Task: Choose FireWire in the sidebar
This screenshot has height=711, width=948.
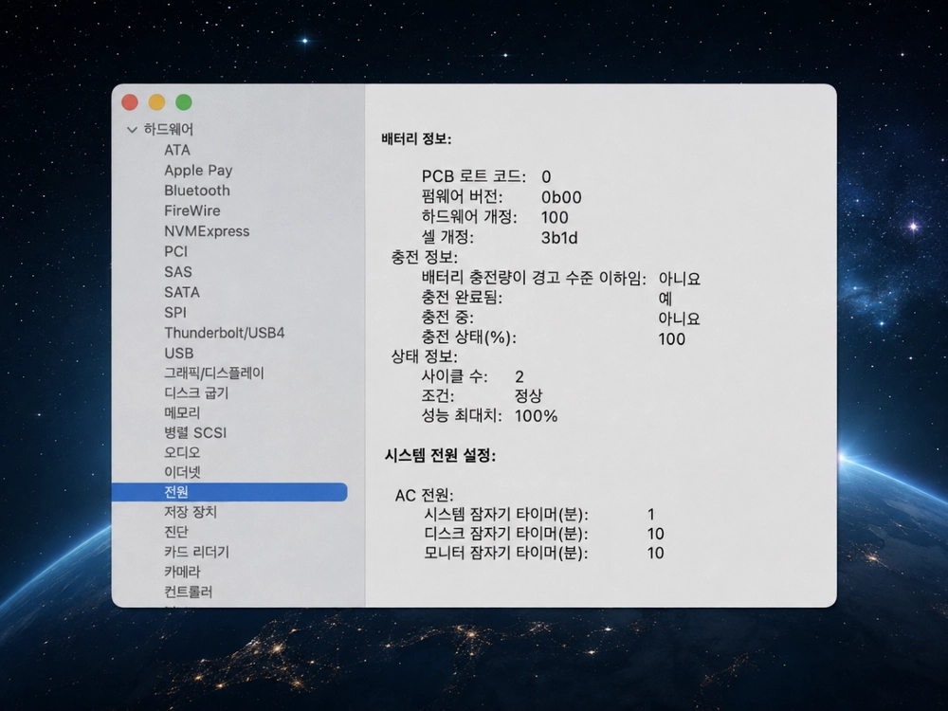Action: click(192, 211)
